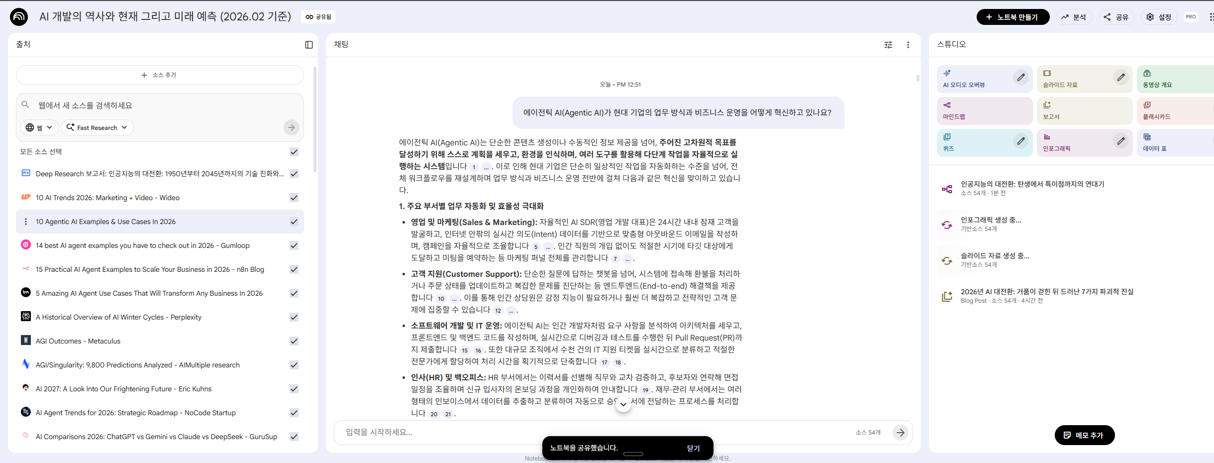Uncheck the AGI Outcomes - Metaculus source
The image size is (1214, 463).
[x=294, y=341]
